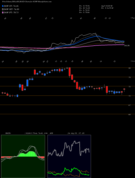Select the DOW PT: 70.71 label
Screen dimensions: 135x178
pyautogui.click(x=11, y=12)
